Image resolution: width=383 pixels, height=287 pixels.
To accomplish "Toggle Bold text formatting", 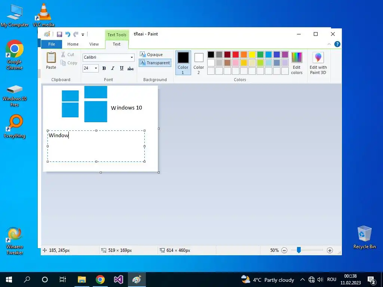I will [x=104, y=68].
